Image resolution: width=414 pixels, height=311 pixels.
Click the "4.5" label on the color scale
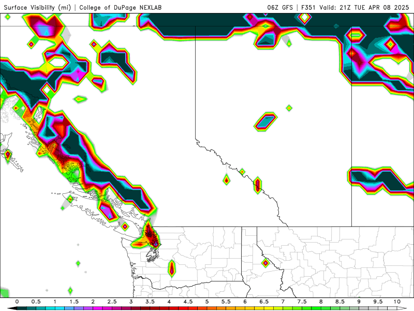pos(188,302)
